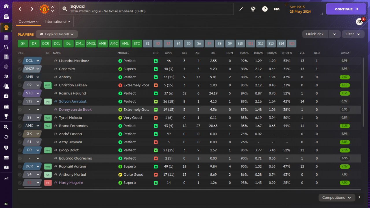Open Competitions via the trophy icon
370x208 pixels.
pos(6,116)
